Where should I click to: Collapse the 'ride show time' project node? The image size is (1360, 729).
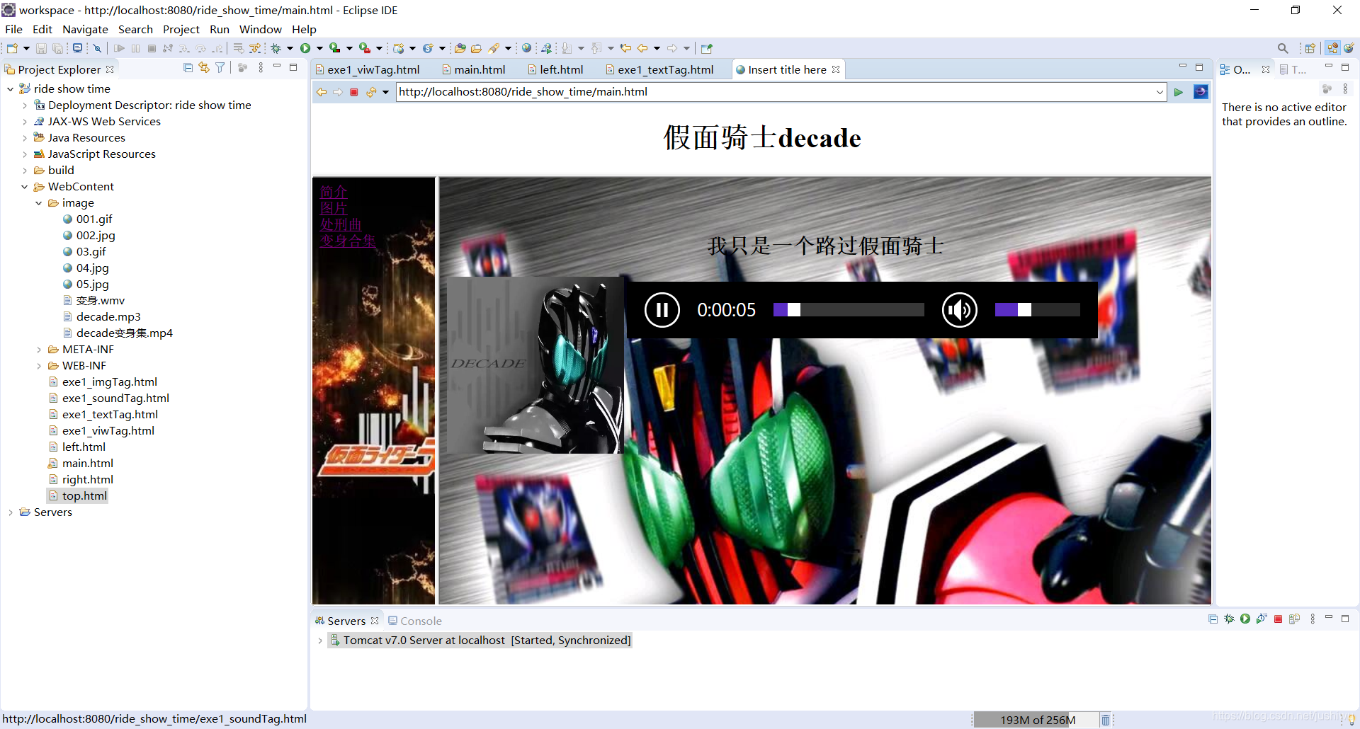(x=10, y=89)
